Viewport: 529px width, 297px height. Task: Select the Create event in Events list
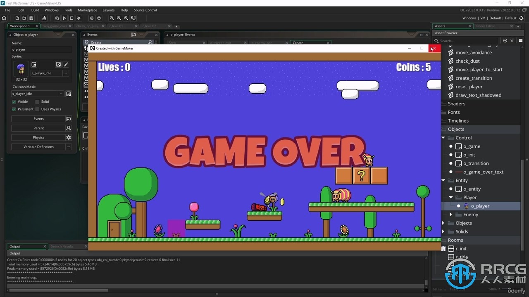point(96,42)
